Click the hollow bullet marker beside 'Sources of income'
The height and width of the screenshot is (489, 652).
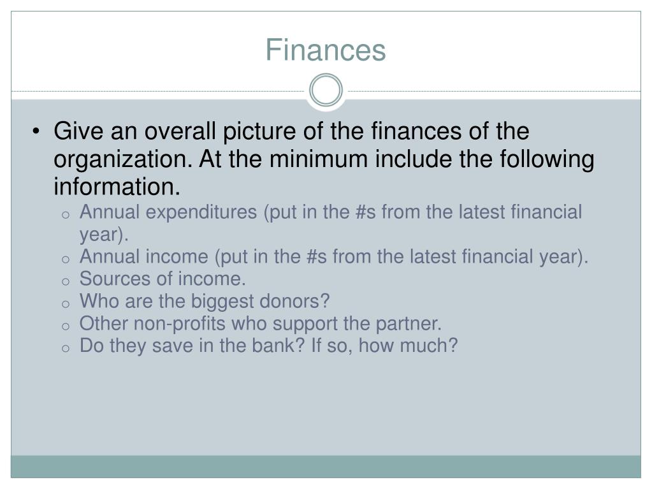[65, 282]
